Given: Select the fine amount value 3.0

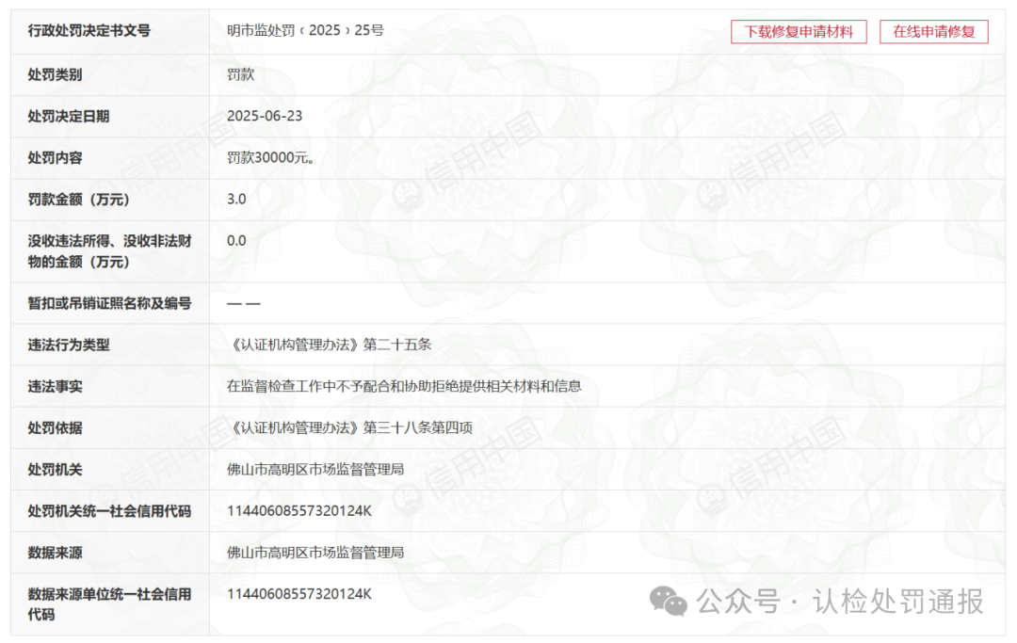Looking at the screenshot, I should tap(236, 199).
